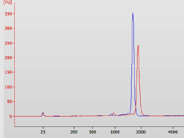Select the 150 fluorescence axis label

click(8, 72)
